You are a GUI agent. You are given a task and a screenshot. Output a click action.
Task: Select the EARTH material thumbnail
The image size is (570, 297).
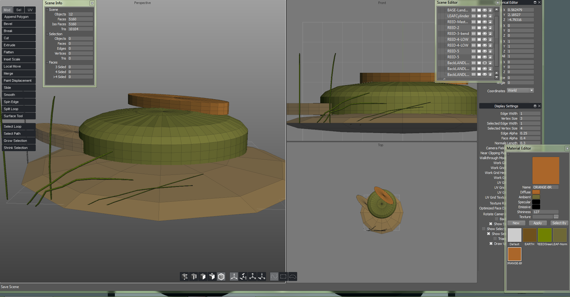[529, 235]
